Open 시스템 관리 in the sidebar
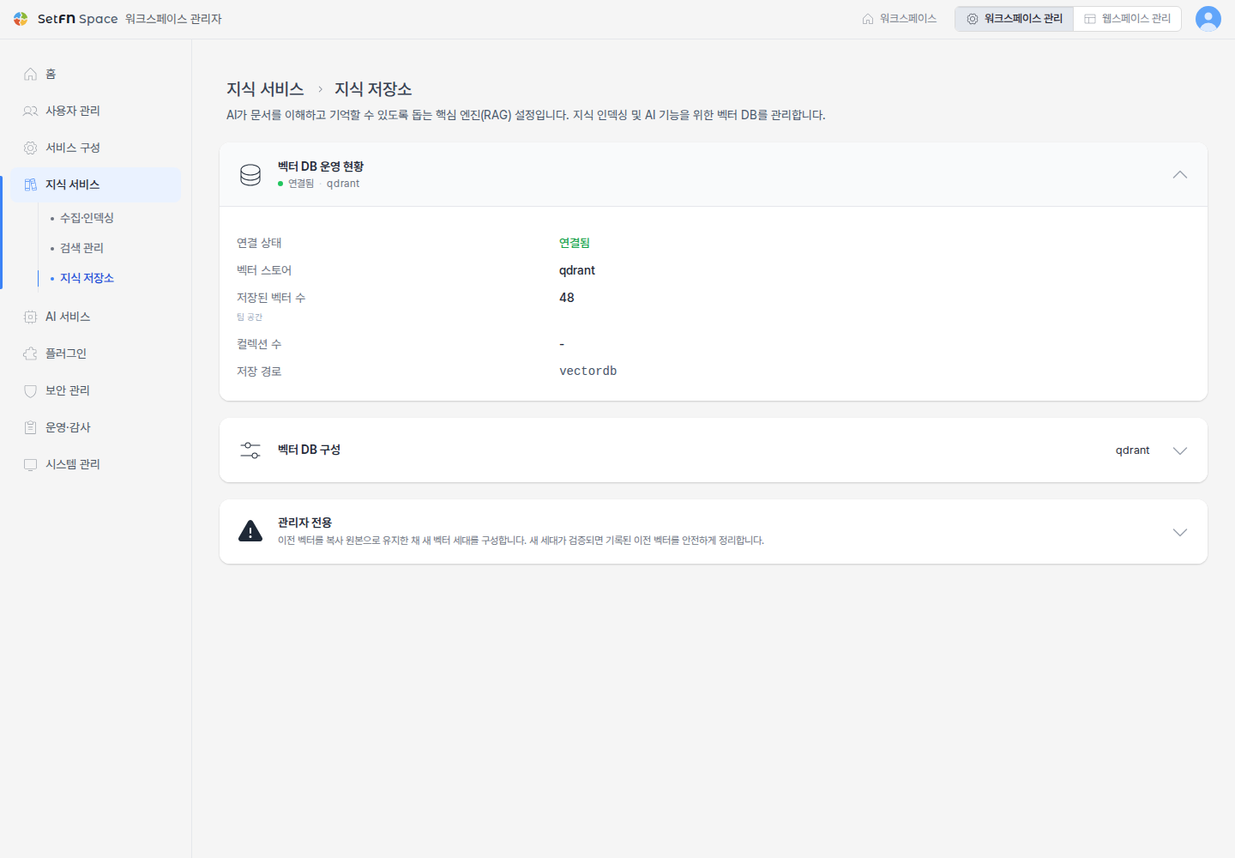This screenshot has width=1235, height=858. pos(96,465)
